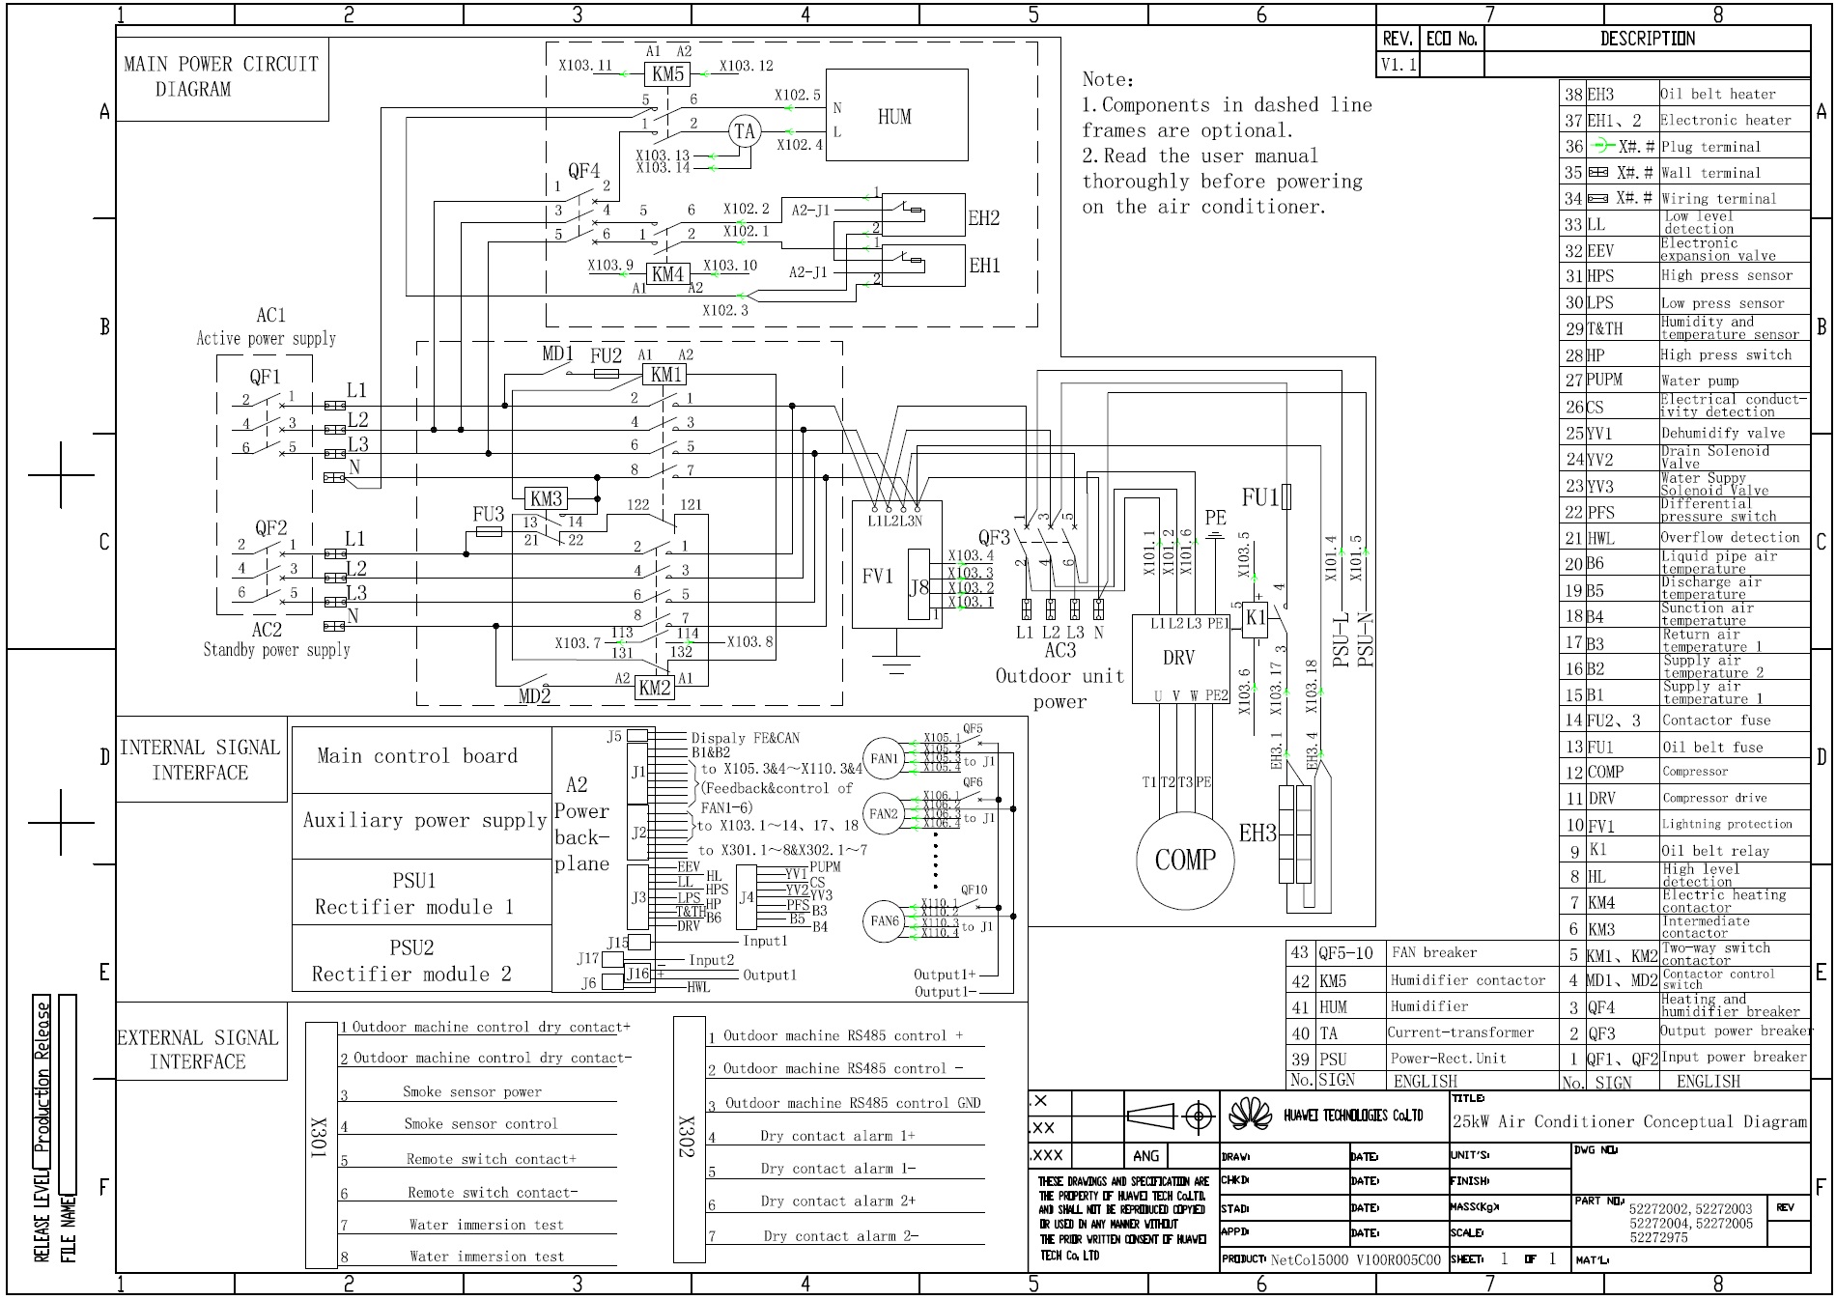The width and height of the screenshot is (1836, 1300).
Task: Click the "FAN breaker" legend entry
Action: 1434,952
